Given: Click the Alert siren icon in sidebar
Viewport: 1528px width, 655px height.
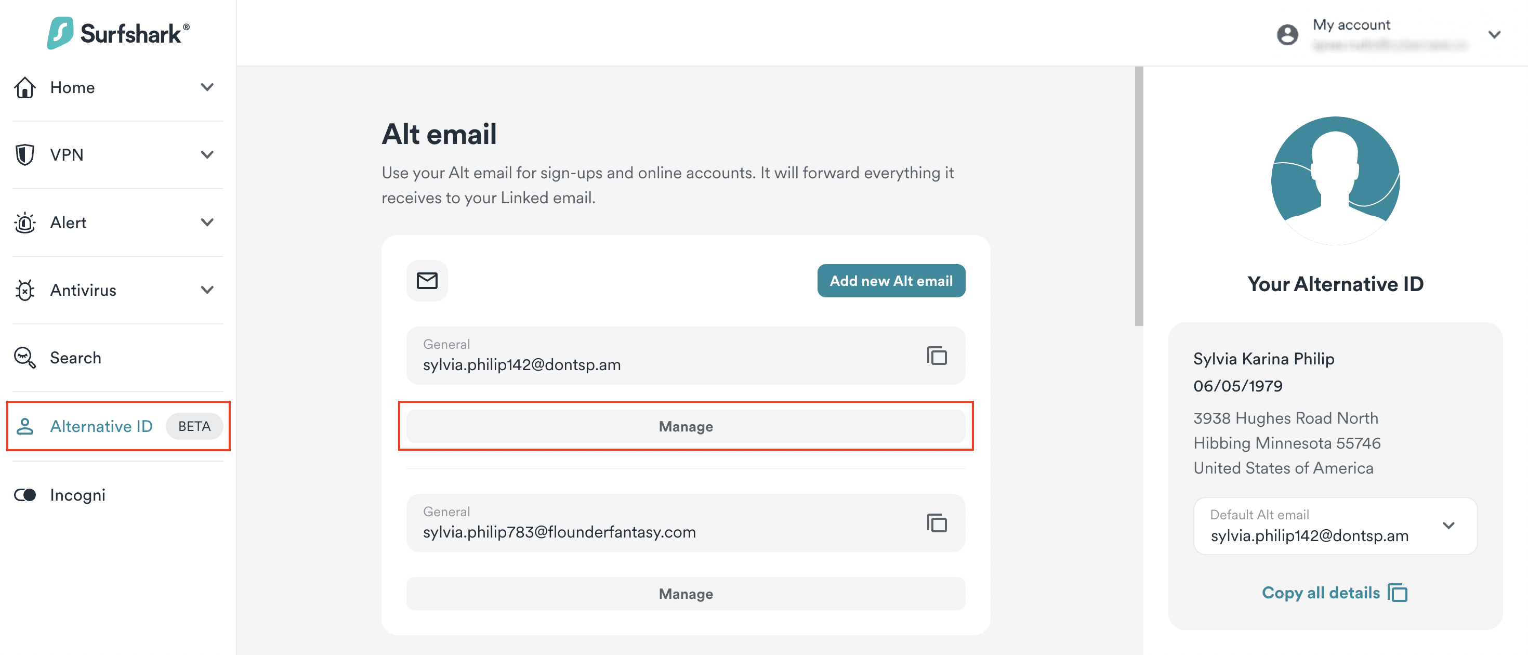Looking at the screenshot, I should (x=25, y=222).
